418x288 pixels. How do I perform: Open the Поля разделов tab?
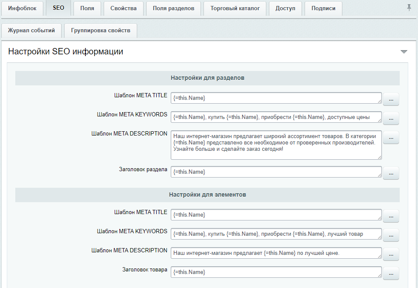(x=174, y=8)
